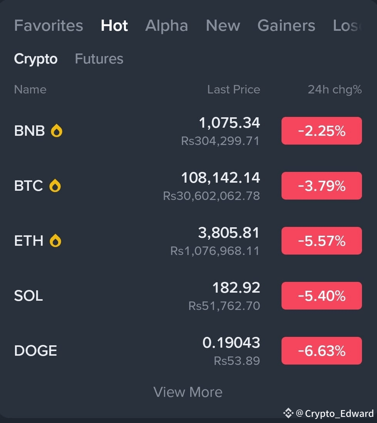Switch to the Gainers tab
This screenshot has width=377, height=423.
click(286, 26)
